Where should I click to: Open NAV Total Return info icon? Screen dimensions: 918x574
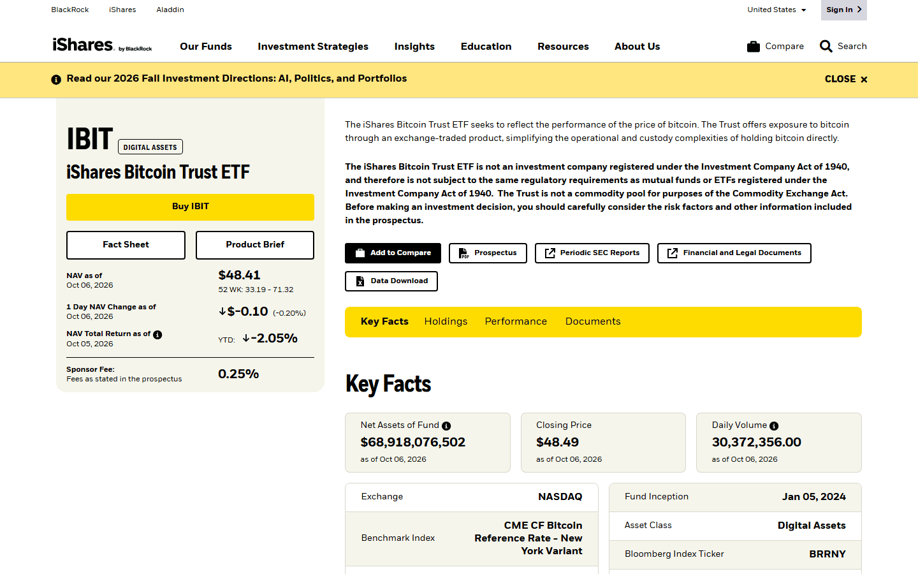pyautogui.click(x=157, y=335)
